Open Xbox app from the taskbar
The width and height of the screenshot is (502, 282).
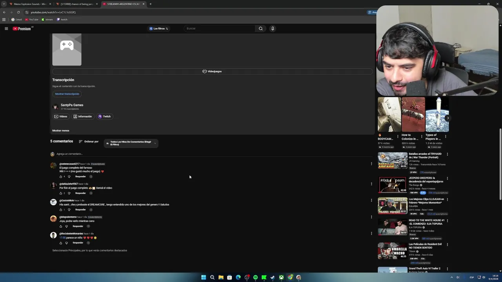tap(281, 277)
